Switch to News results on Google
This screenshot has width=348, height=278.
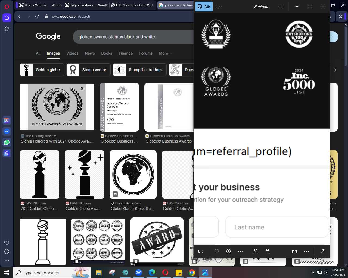[x=90, y=53]
